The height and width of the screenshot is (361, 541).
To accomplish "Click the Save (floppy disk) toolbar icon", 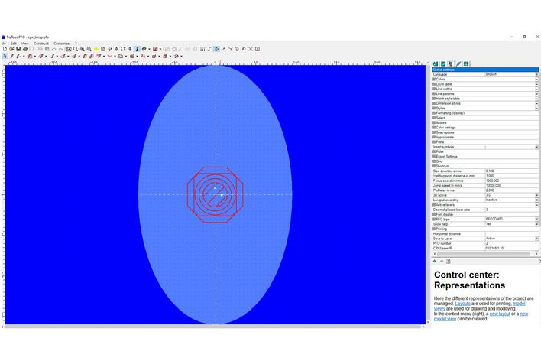I will point(18,49).
